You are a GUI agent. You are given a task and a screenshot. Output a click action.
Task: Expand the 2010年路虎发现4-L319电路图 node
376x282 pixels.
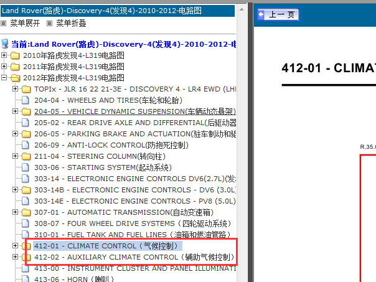(x=4, y=55)
